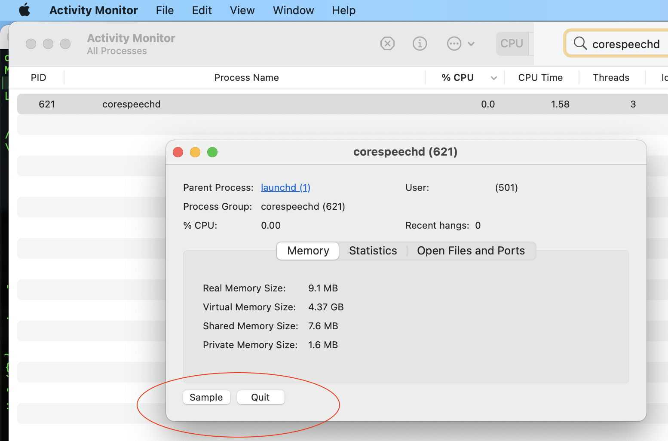This screenshot has width=668, height=441.
Task: Open the launchd (1) parent process link
Action: pos(285,188)
